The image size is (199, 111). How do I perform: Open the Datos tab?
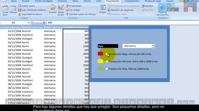(75, 1)
